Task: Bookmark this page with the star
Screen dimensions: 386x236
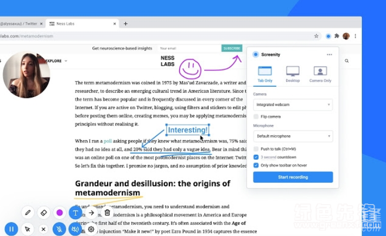Action: pyautogui.click(x=317, y=36)
